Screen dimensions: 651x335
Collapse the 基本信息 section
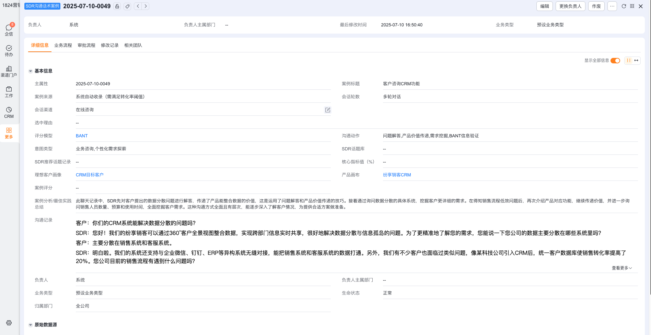(31, 71)
